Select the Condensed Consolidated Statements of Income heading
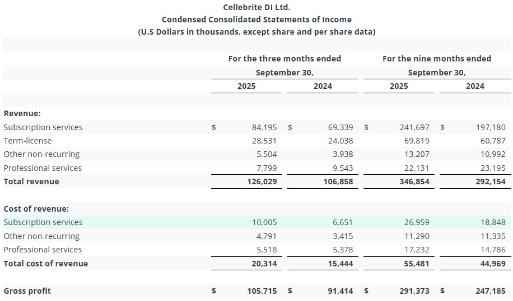The height and width of the screenshot is (301, 513). click(x=256, y=20)
